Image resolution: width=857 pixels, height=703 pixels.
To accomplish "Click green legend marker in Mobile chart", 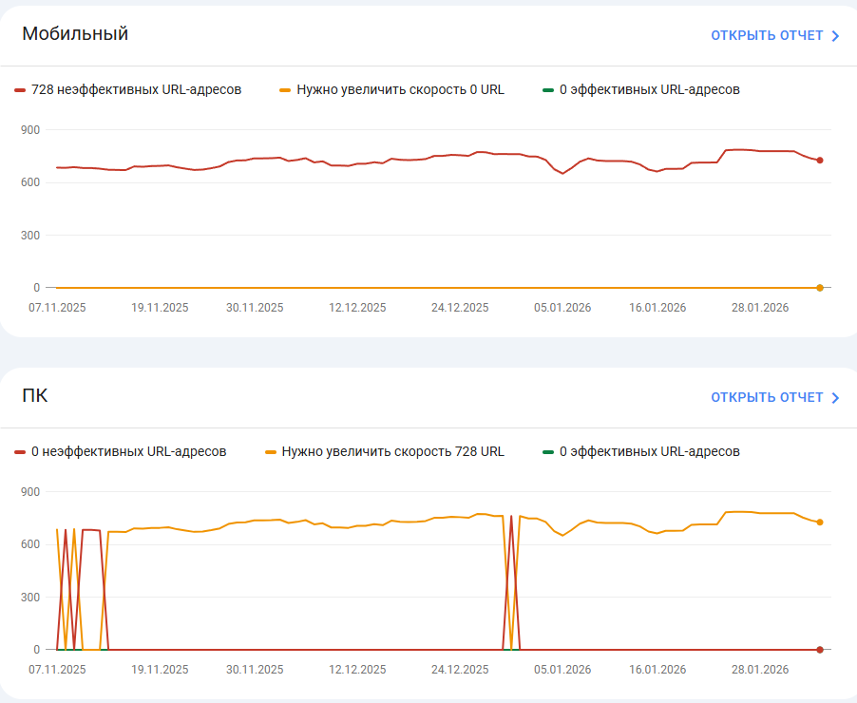I will point(548,90).
